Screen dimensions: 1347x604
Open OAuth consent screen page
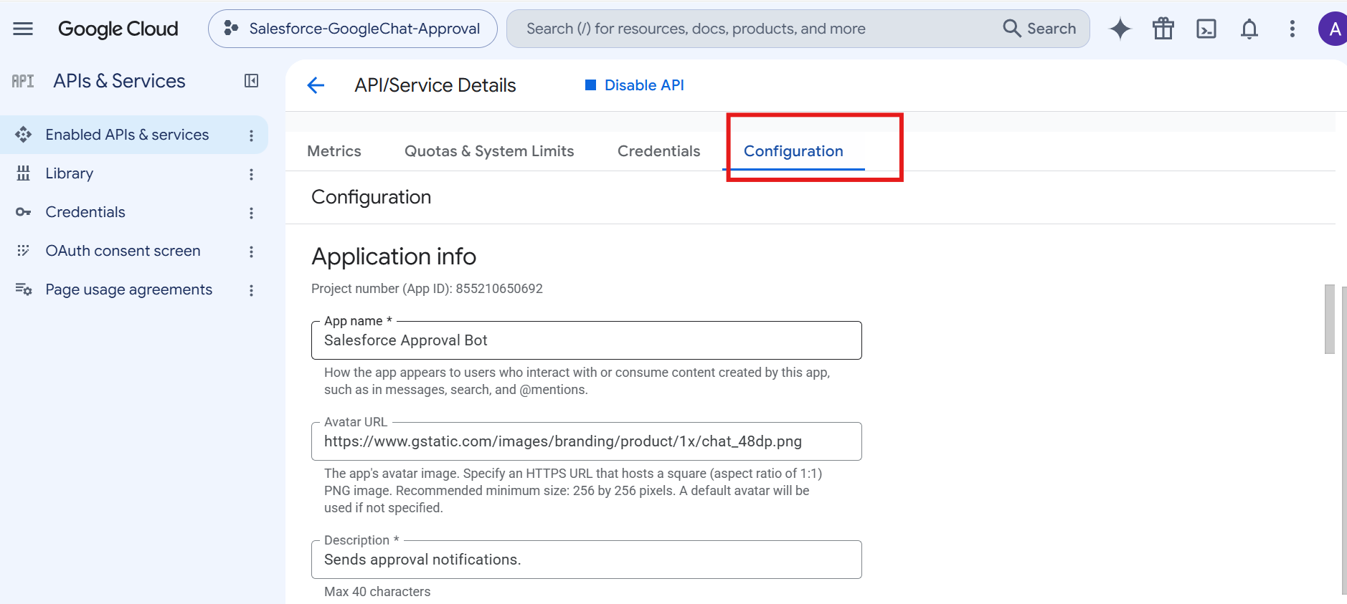(x=123, y=251)
